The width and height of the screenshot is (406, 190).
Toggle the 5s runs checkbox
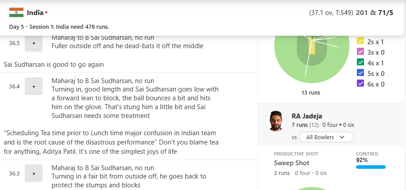tap(360, 73)
